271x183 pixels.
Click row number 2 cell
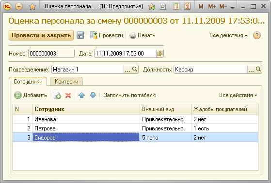[x=23, y=128]
